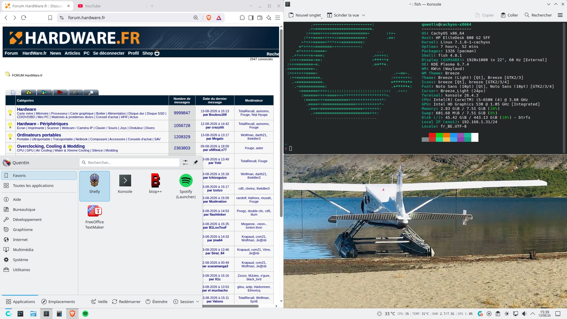Open the browser hamburger menu
Screen dimensions: 567x319
278,18
